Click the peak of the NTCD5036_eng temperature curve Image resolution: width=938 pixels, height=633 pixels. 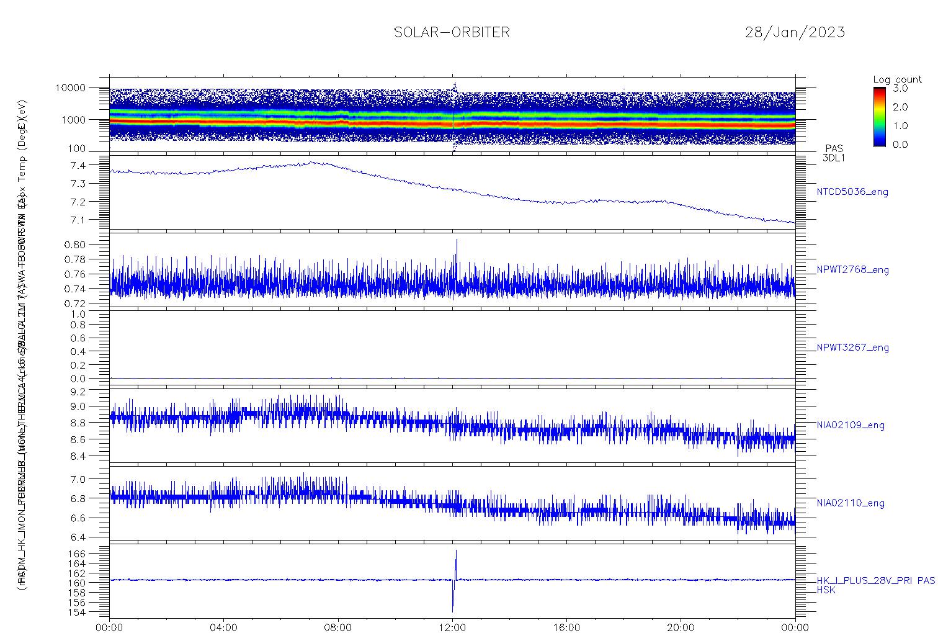[x=312, y=163]
